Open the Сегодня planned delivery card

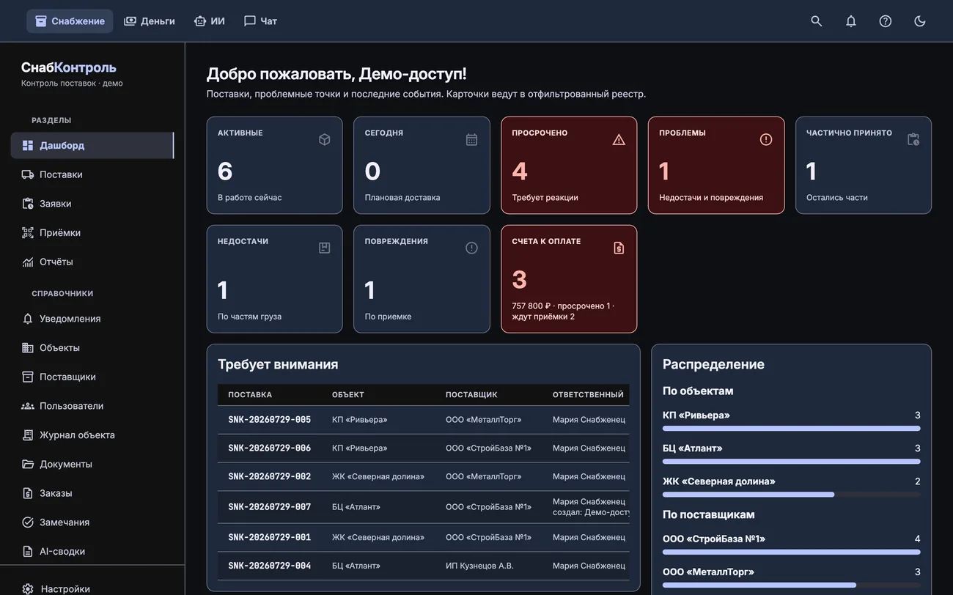[422, 166]
